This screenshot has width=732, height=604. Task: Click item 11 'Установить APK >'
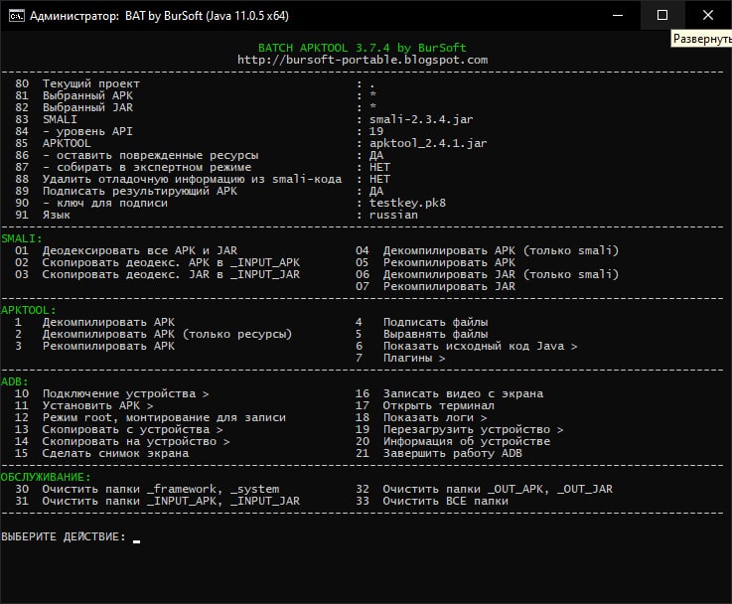pyautogui.click(x=83, y=405)
